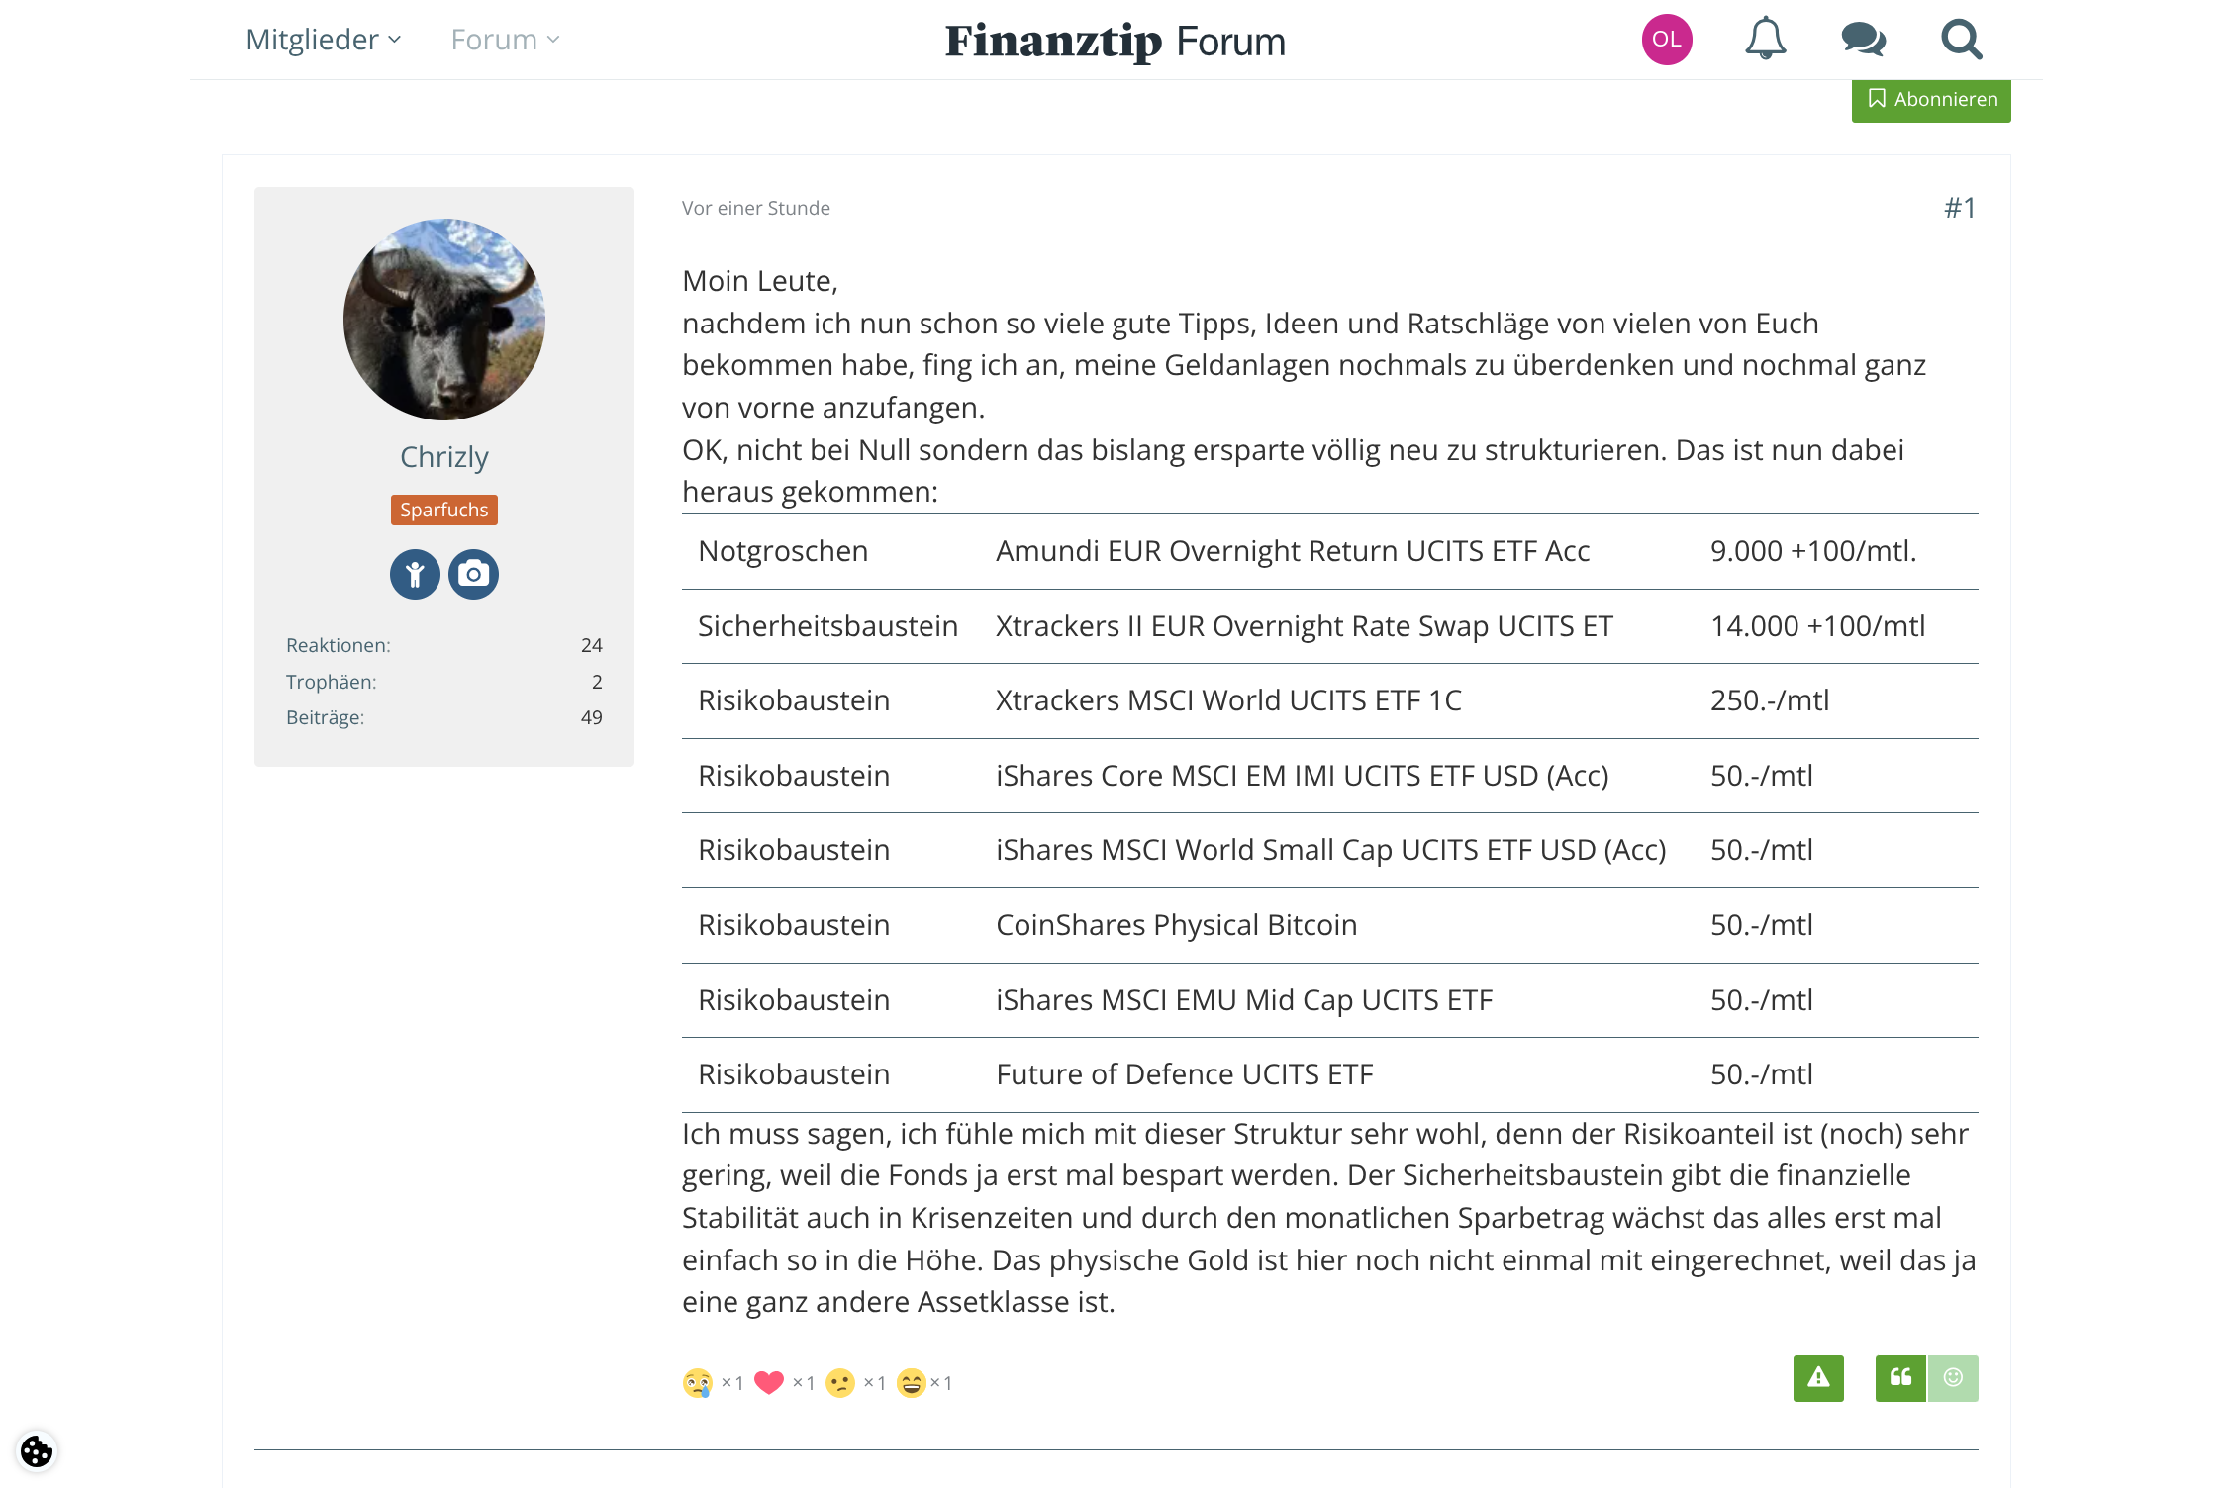The height and width of the screenshot is (1488, 2233).
Task: Click 'Xtrackers MSCI World UCITS ETF 1C'
Action: [1228, 700]
